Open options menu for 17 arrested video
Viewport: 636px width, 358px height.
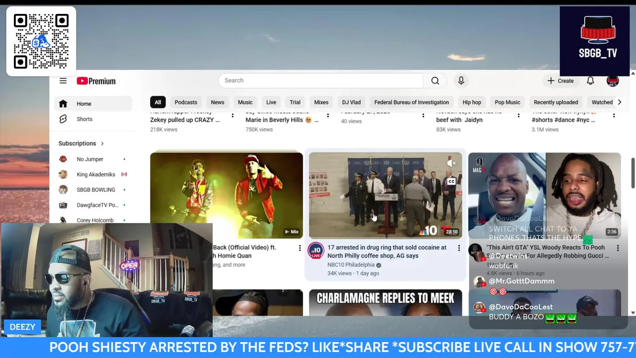pyautogui.click(x=459, y=248)
